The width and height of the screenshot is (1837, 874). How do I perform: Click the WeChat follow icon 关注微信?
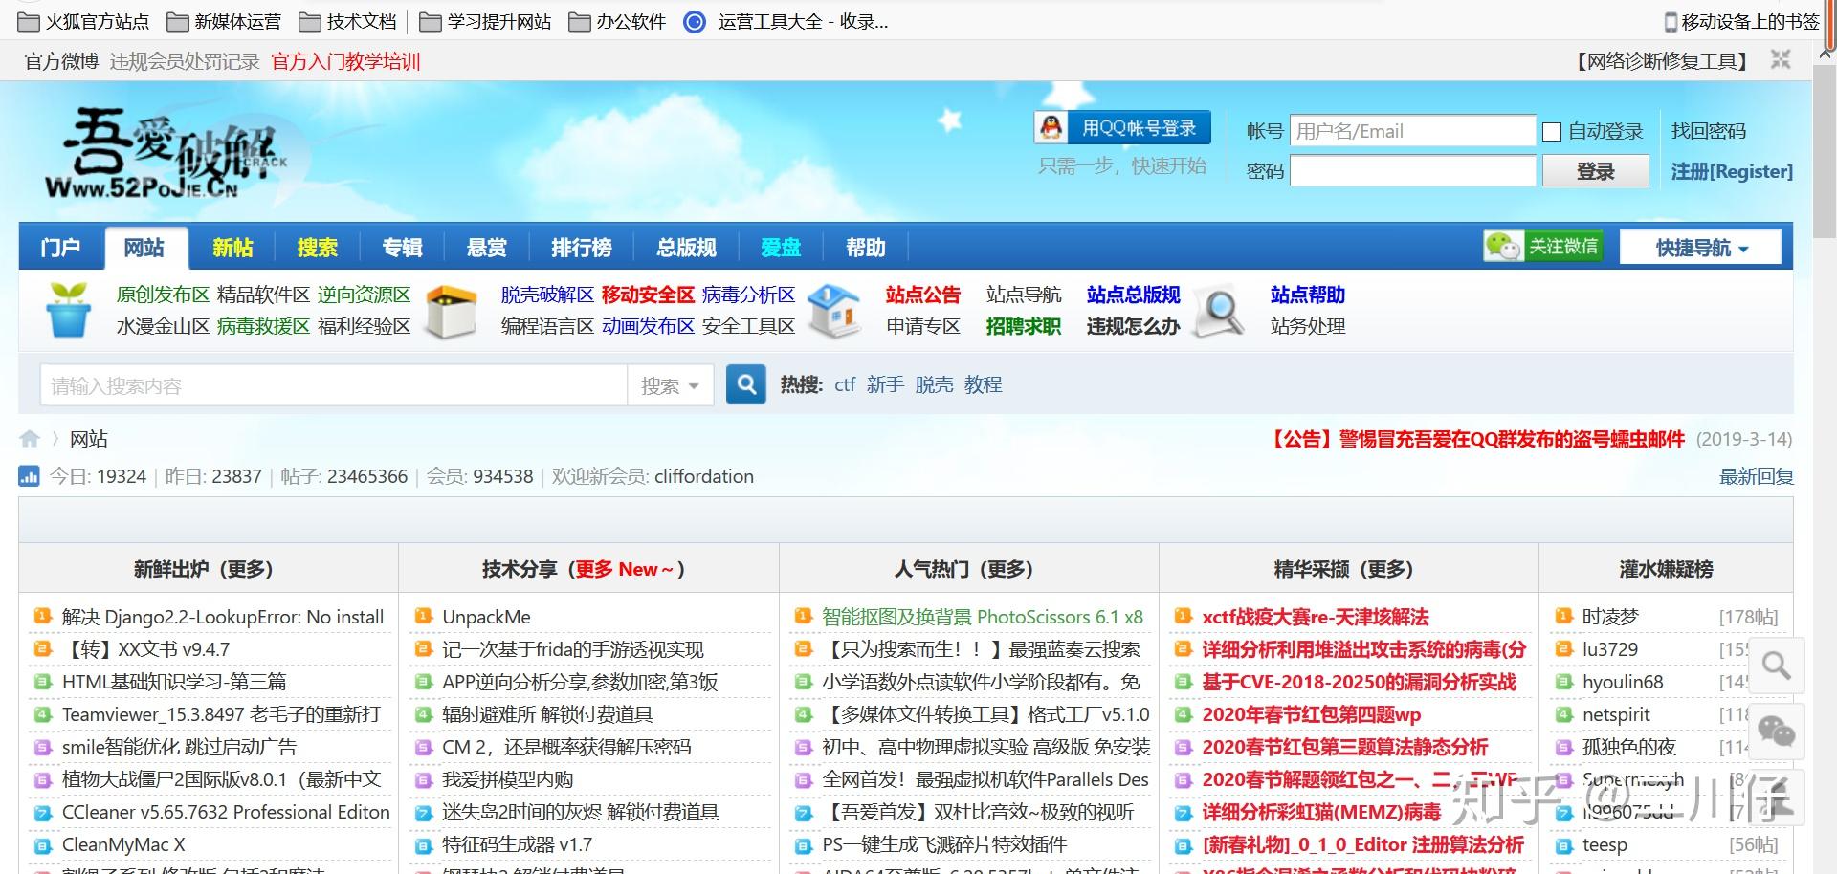pos(1541,246)
